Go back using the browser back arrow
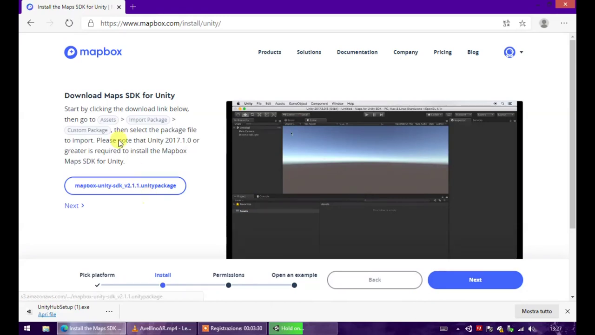This screenshot has width=595, height=335. (31, 23)
